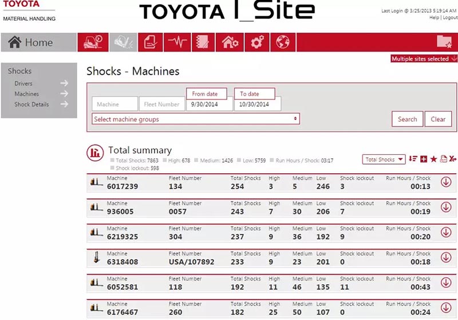This screenshot has height=320, width=458.
Task: Expand row for machine 6176467
Action: coord(446,308)
